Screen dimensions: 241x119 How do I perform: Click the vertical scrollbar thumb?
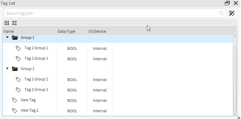click(x=235, y=80)
